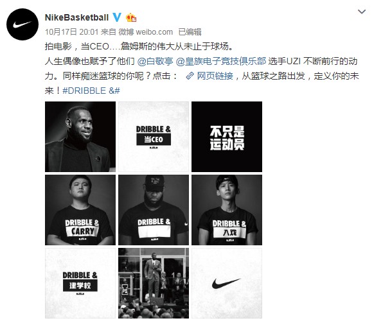Image resolution: width=374 pixels, height=323 pixels.
Task: Open the 微博 weibo.com source link
Action: click(145, 32)
